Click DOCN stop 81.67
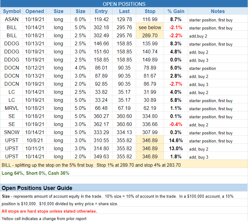Image resolution: width=248 pixels, height=221 pixels. tap(150, 76)
